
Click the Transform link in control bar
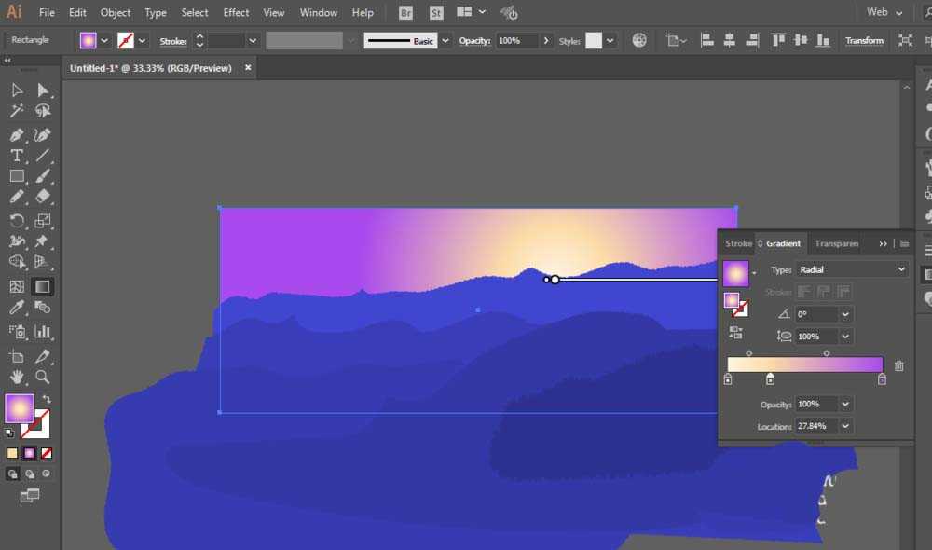(x=864, y=40)
